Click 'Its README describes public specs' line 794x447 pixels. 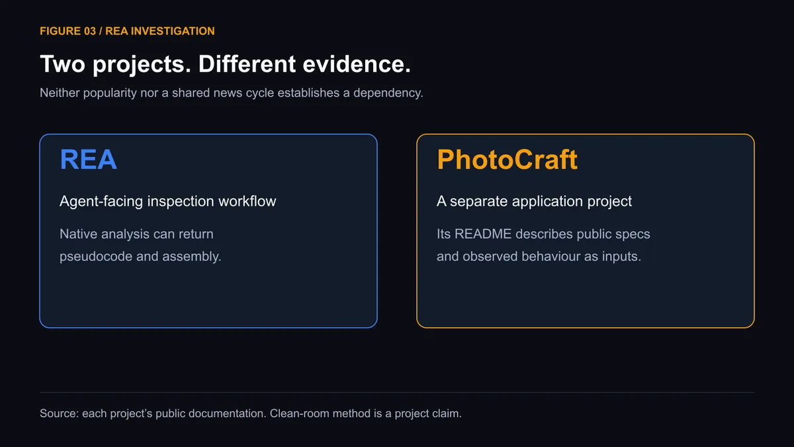[543, 234]
